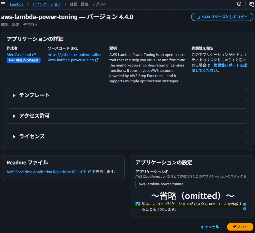The height and width of the screenshot is (233, 255).
Task: Go to アプリケーション breadcrumb link
Action: click(47, 4)
